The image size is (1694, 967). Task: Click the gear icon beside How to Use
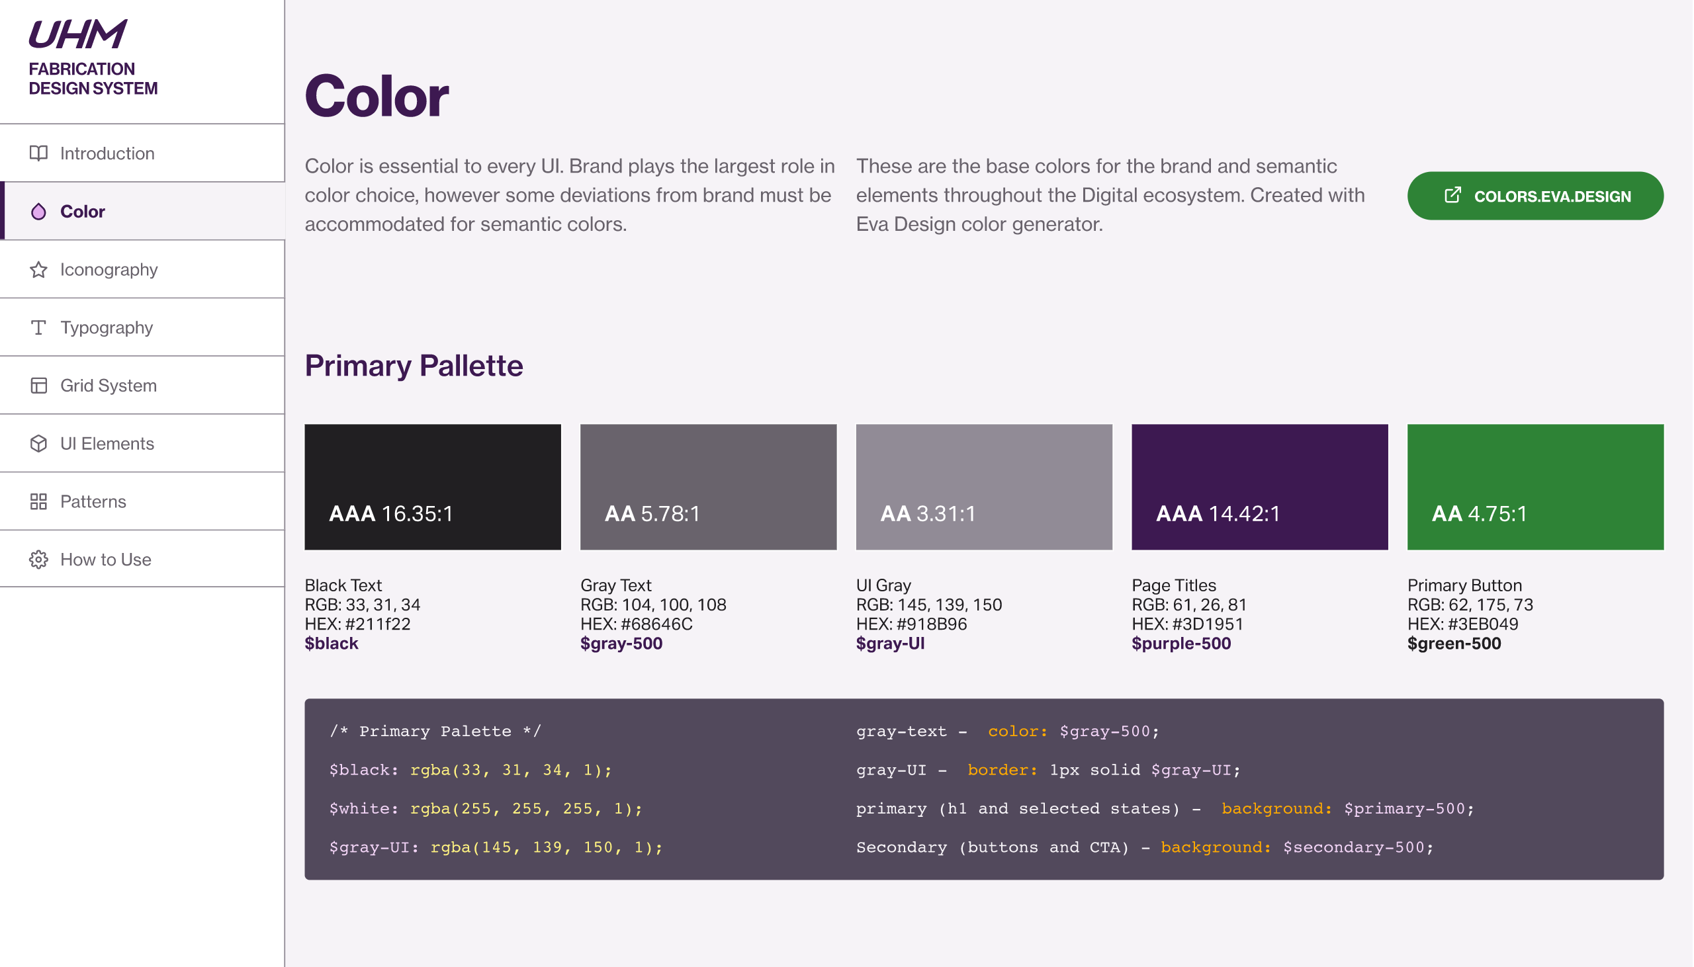click(x=38, y=559)
